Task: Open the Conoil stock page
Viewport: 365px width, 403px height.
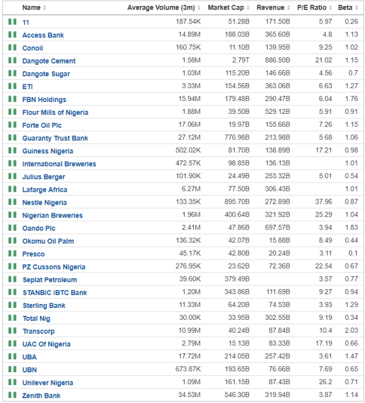Action: (32, 48)
